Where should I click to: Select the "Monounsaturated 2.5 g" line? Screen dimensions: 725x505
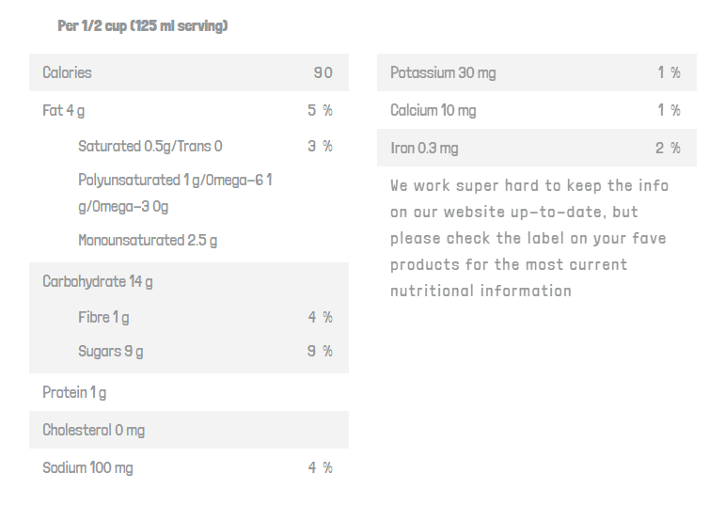click(x=148, y=240)
